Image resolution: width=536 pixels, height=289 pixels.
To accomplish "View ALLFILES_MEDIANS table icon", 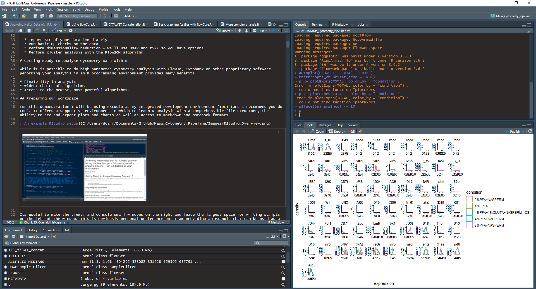I will 283,262.
